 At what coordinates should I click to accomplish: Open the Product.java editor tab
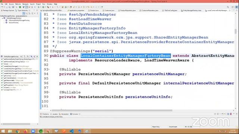point(93,10)
